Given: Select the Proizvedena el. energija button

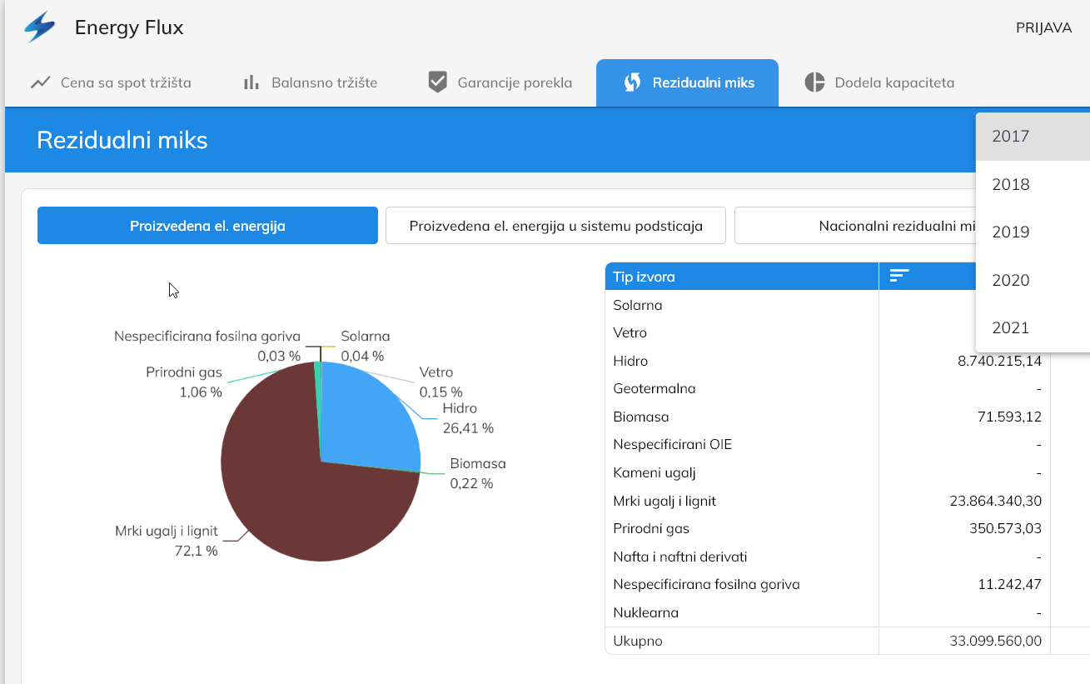Looking at the screenshot, I should [x=207, y=226].
